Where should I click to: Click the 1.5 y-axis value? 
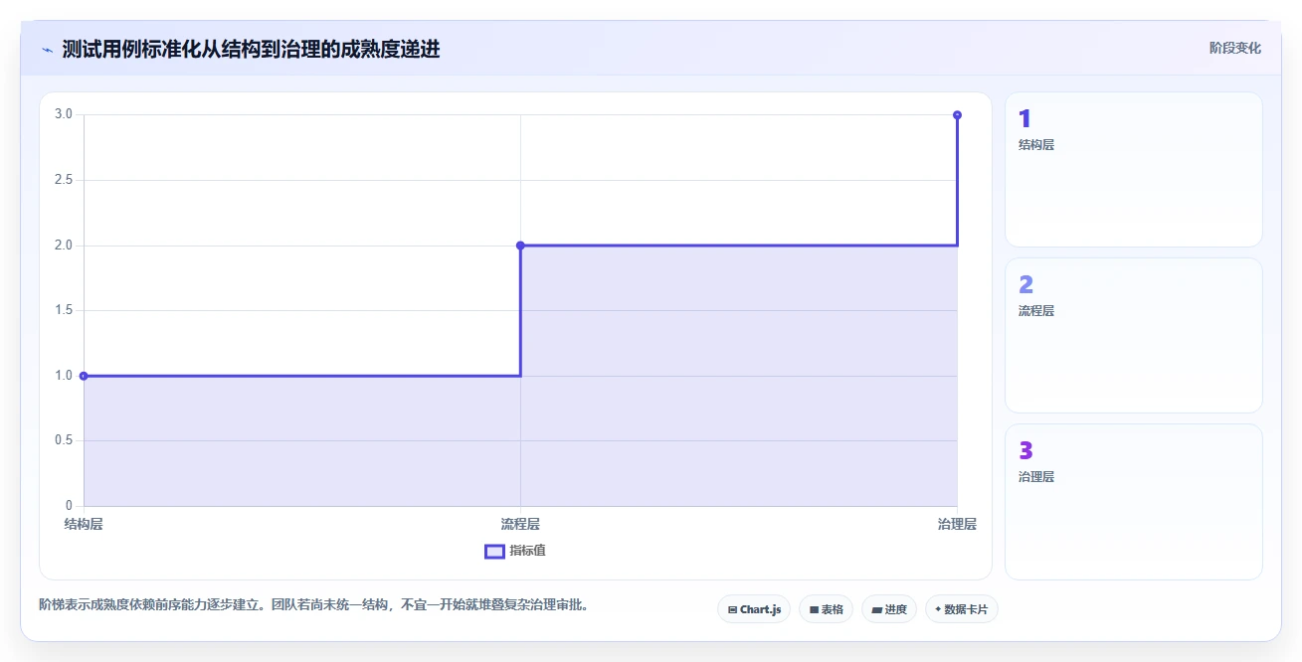(x=64, y=310)
